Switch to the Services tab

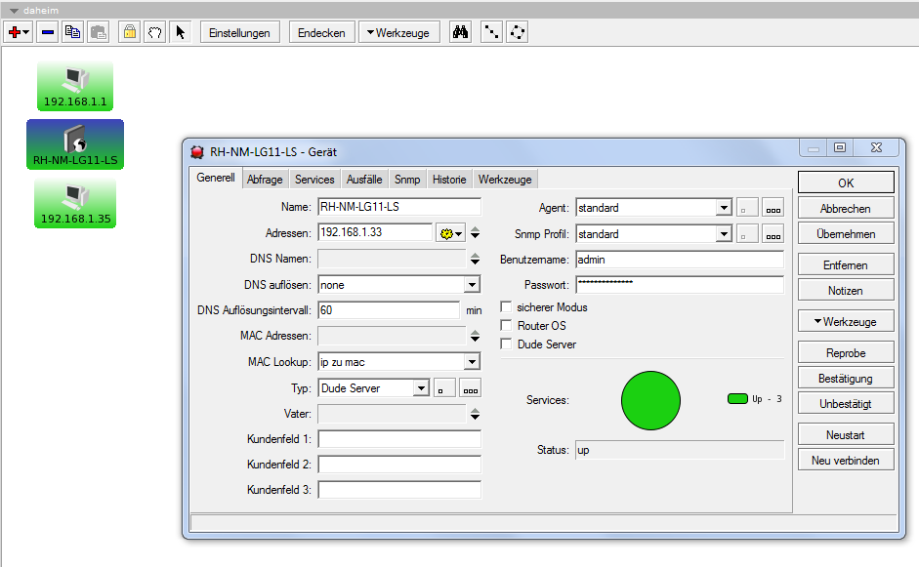pyautogui.click(x=314, y=180)
